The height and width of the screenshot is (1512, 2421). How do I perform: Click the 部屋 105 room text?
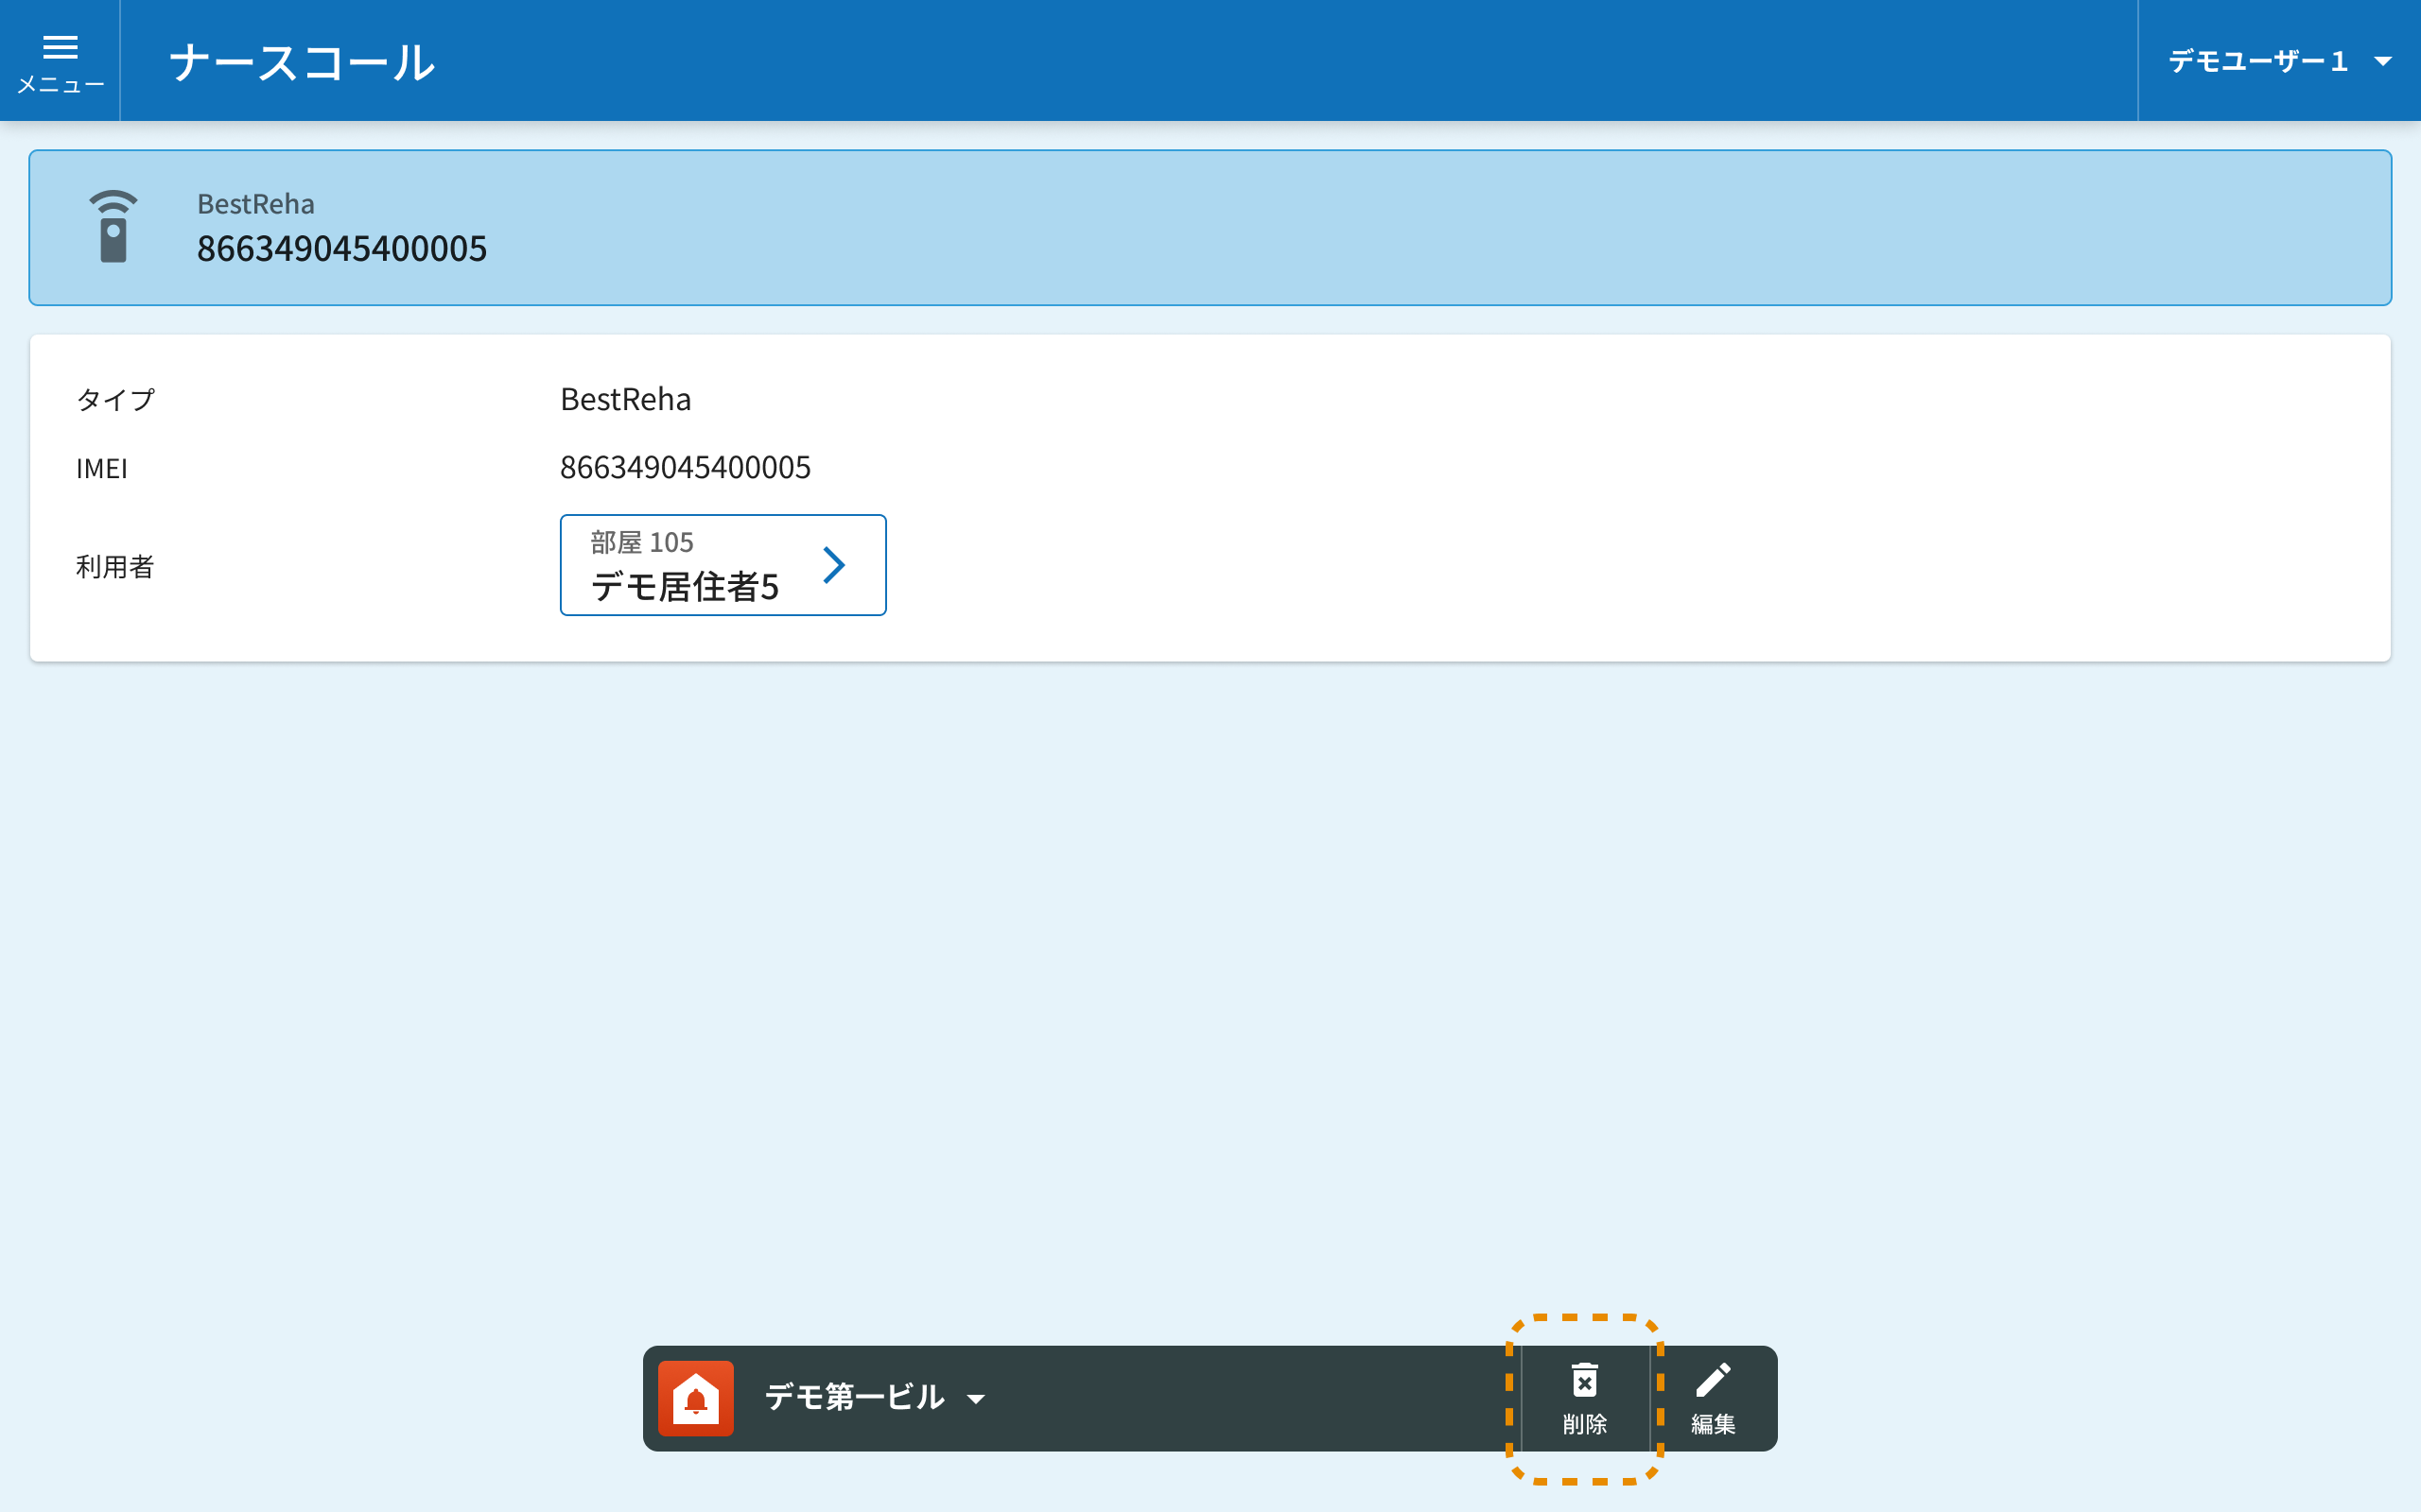click(641, 542)
